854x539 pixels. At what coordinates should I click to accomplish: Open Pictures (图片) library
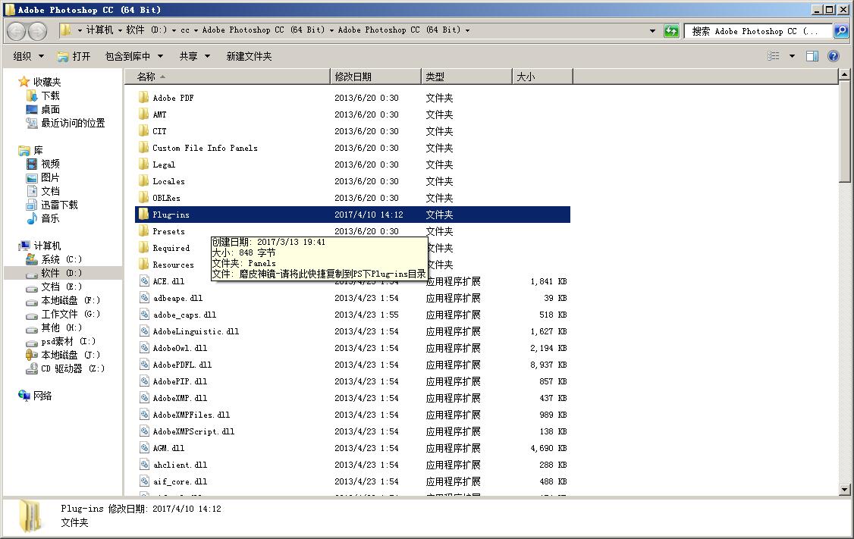pyautogui.click(x=51, y=177)
